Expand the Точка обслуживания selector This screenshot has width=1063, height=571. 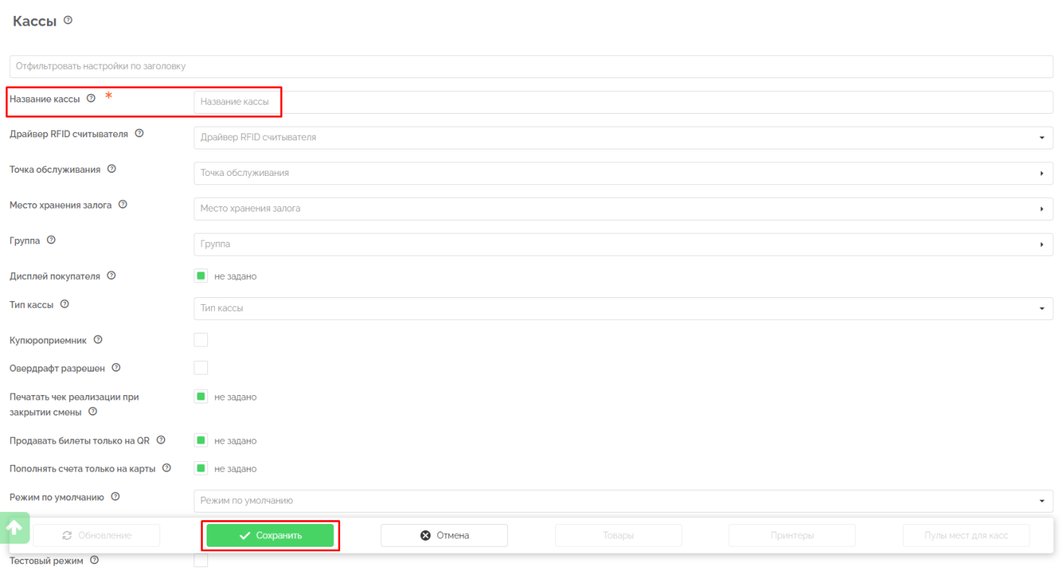[x=623, y=174]
